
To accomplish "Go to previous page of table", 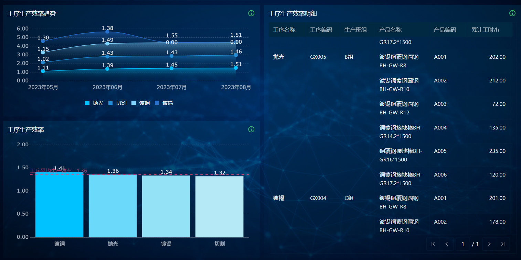I will (x=447, y=244).
